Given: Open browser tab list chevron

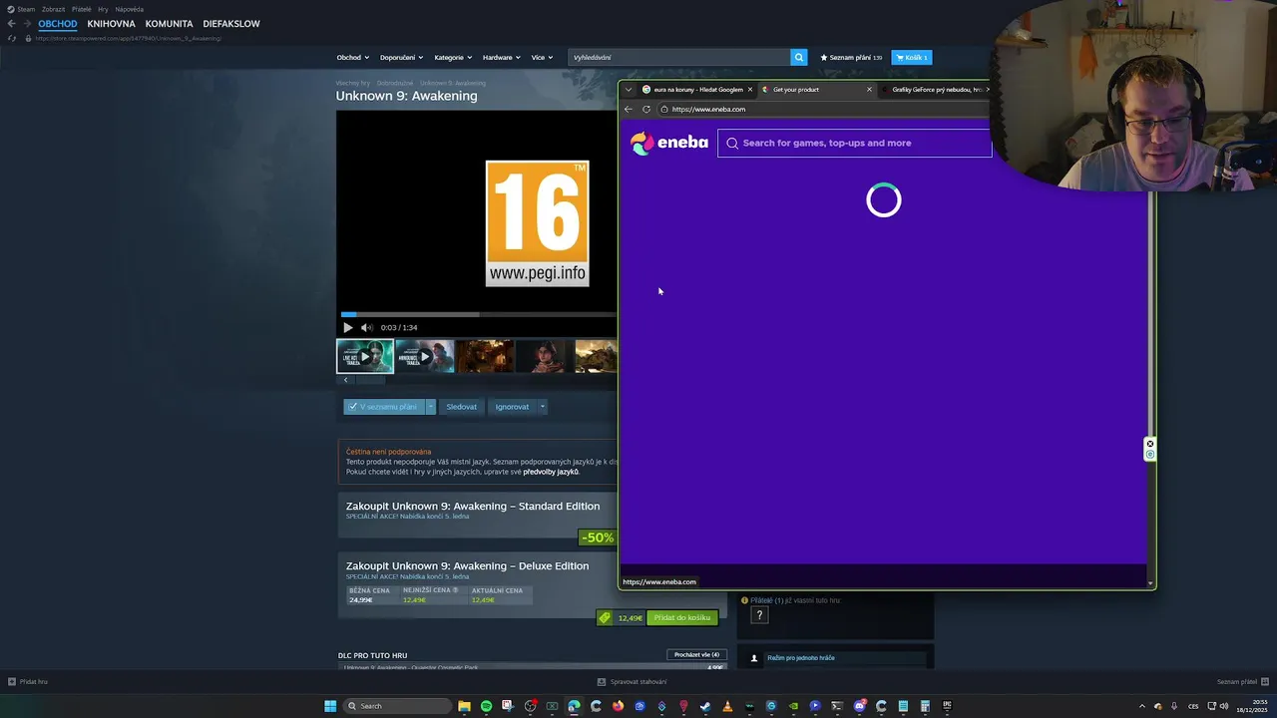Looking at the screenshot, I should [629, 89].
